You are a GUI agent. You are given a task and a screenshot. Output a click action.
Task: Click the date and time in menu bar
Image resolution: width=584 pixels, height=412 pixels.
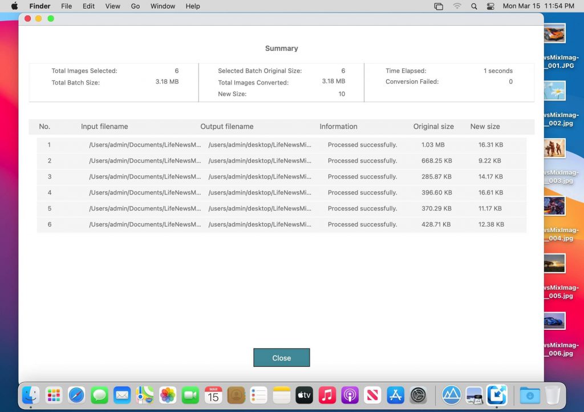click(538, 6)
